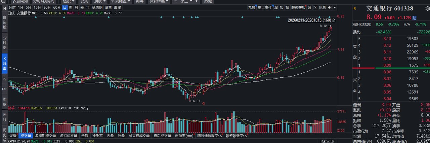Click the 加 add toolbar icon
The width and height of the screenshot is (430, 143).
[282, 7]
